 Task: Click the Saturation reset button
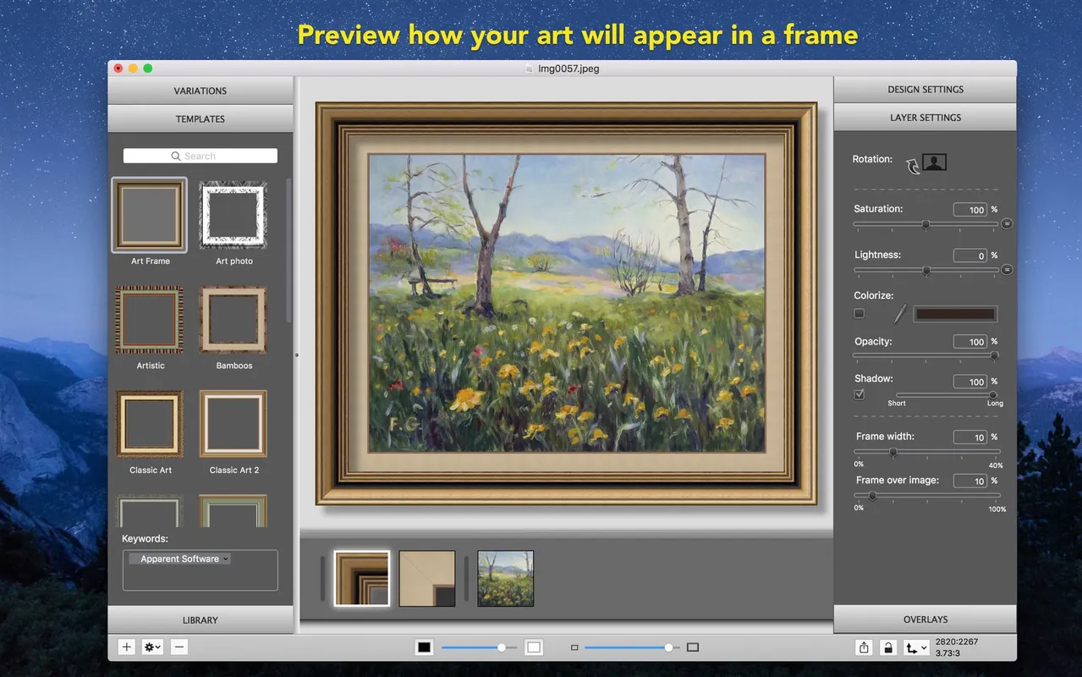tap(1006, 223)
